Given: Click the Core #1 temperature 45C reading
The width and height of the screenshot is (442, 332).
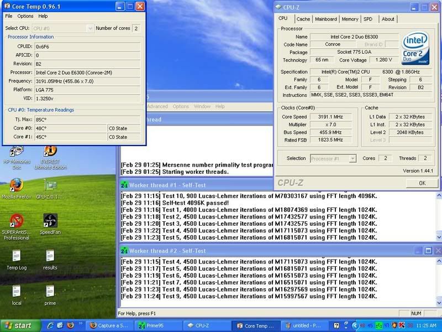Looking at the screenshot, I should click(x=71, y=137).
